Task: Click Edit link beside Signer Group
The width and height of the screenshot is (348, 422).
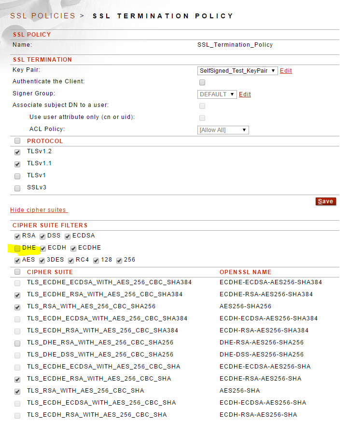Action: (245, 94)
